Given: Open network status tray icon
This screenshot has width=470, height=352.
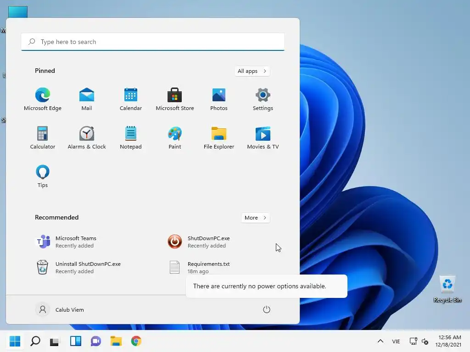Looking at the screenshot, I should click(x=414, y=341).
